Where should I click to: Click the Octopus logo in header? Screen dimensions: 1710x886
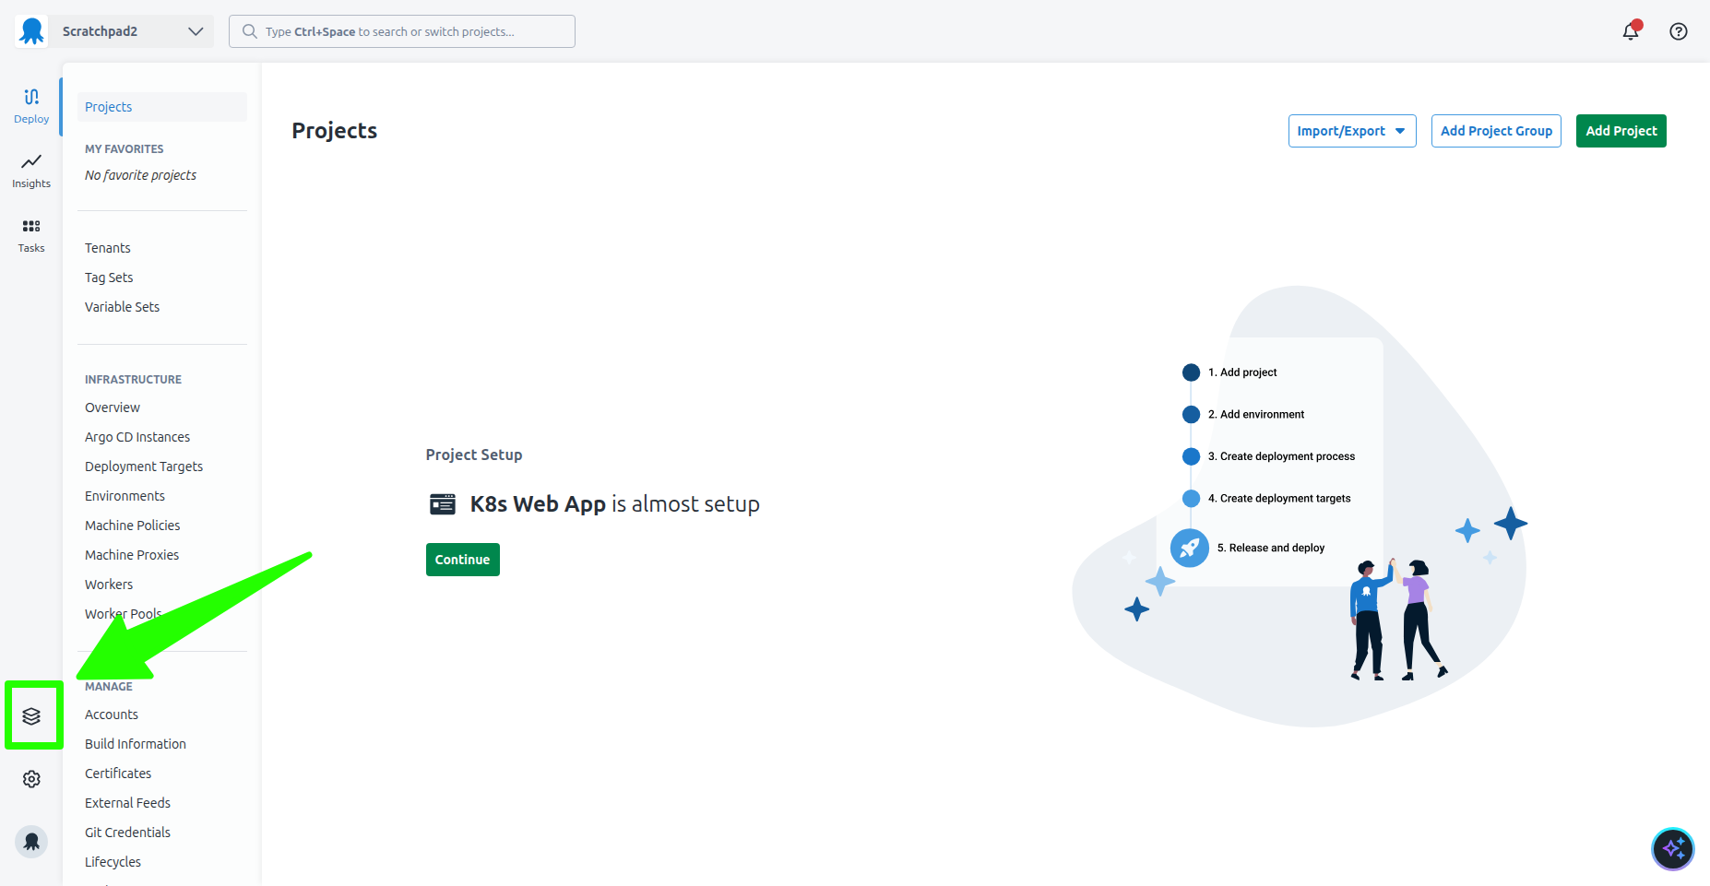pos(31,31)
